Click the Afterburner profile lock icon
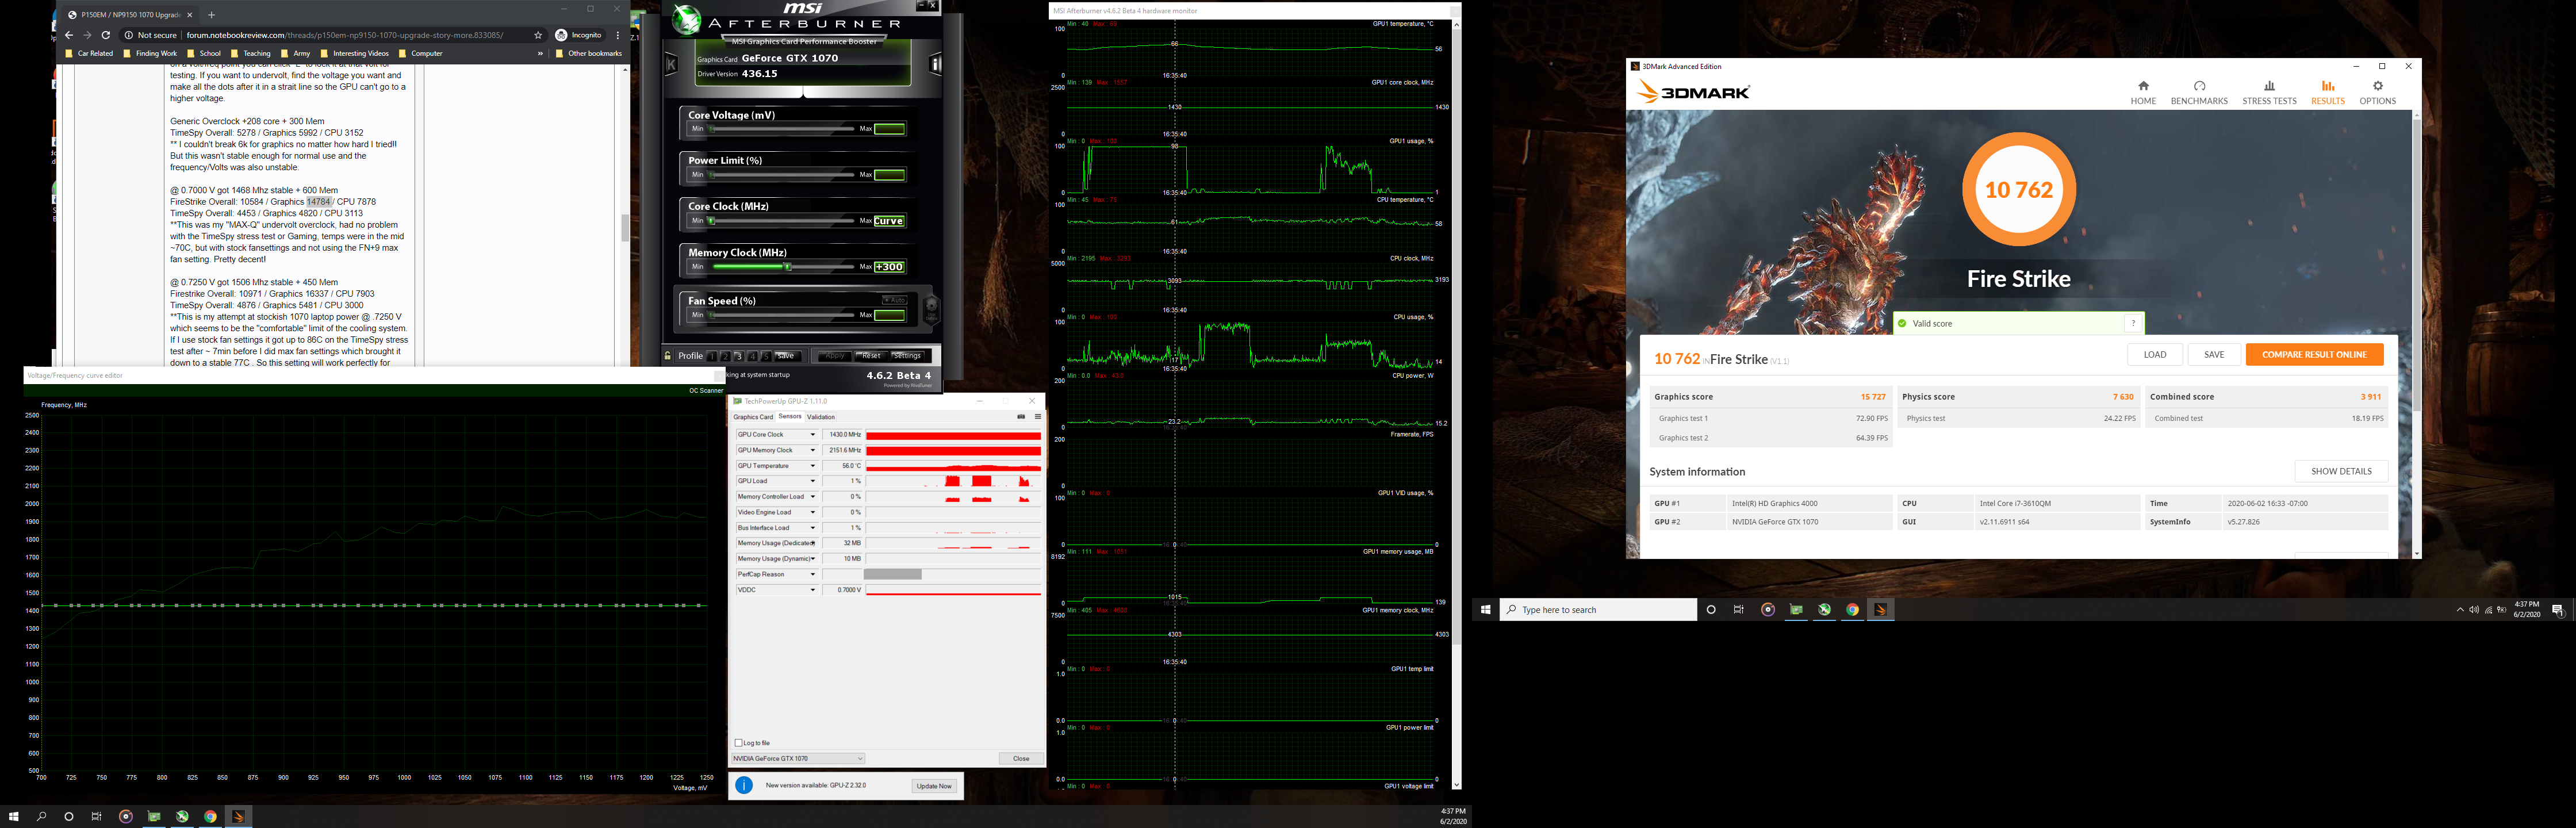 (x=668, y=355)
